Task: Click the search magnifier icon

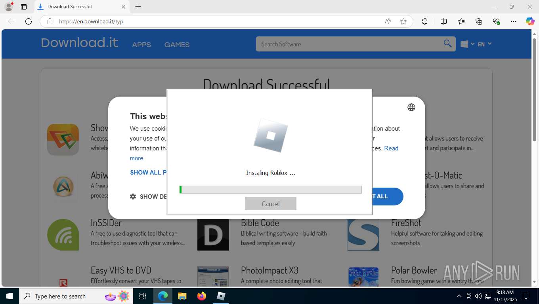Action: point(447,44)
